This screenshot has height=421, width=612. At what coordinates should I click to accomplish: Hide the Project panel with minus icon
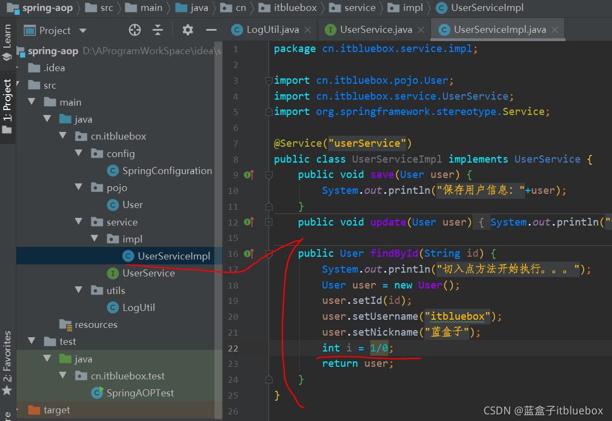(211, 30)
